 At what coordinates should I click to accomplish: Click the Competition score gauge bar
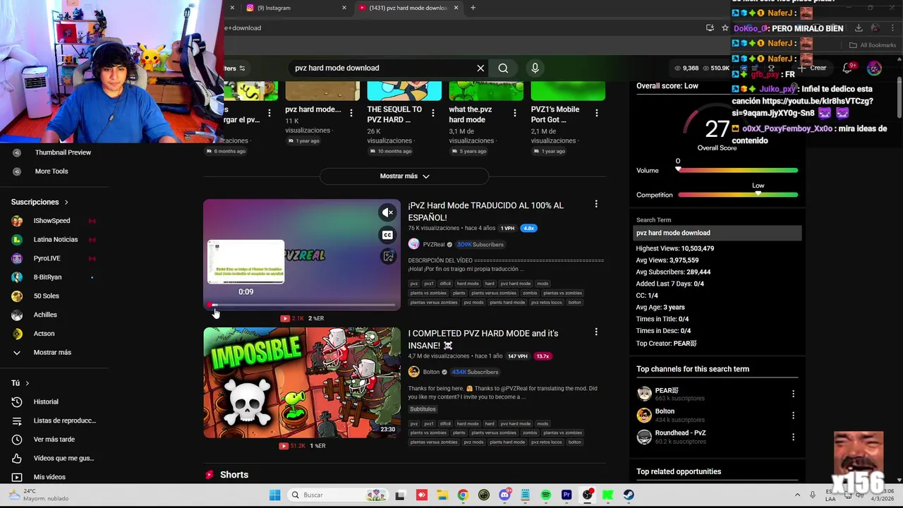[738, 195]
